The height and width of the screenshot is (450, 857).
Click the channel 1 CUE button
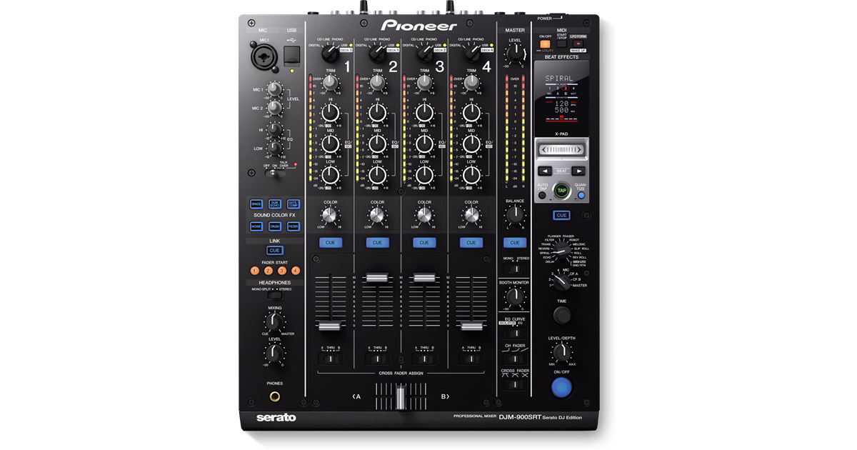tap(331, 243)
